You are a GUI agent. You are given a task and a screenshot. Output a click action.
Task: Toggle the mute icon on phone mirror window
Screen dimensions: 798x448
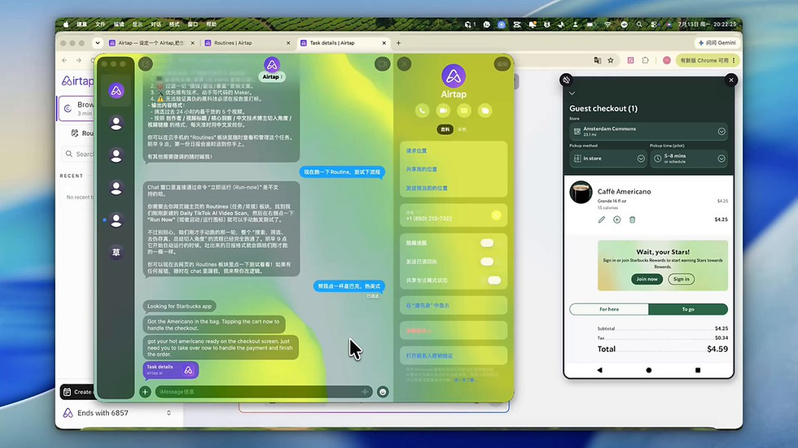tap(566, 80)
